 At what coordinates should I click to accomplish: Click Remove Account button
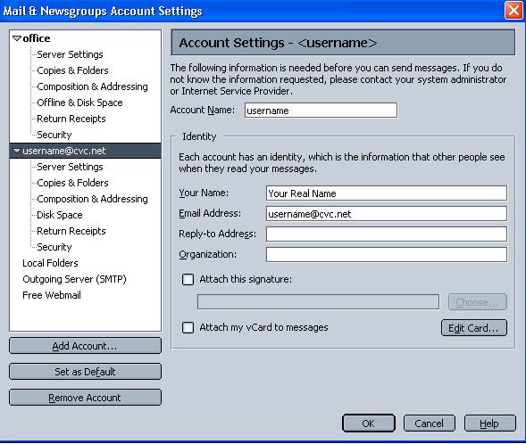click(x=85, y=398)
